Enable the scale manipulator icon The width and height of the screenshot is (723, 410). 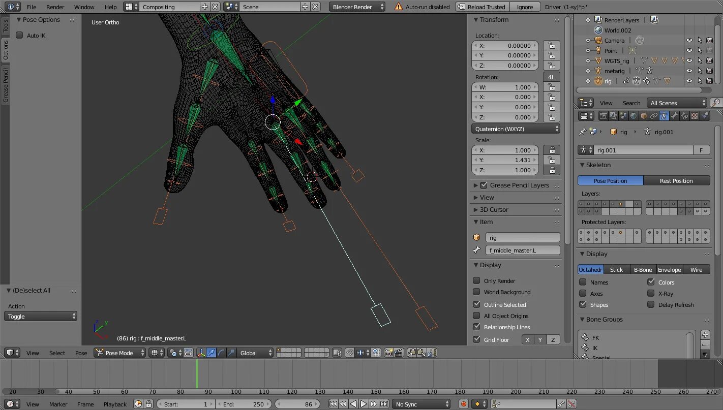tap(231, 353)
